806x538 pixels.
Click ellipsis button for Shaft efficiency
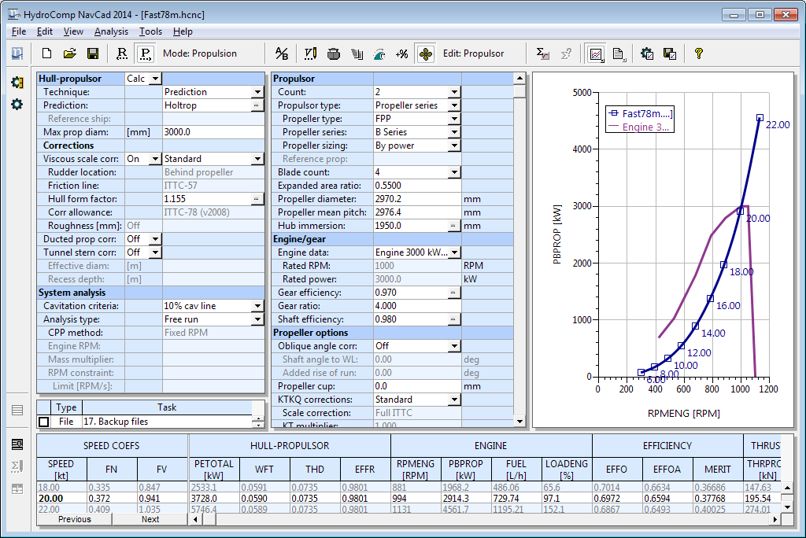click(x=453, y=319)
